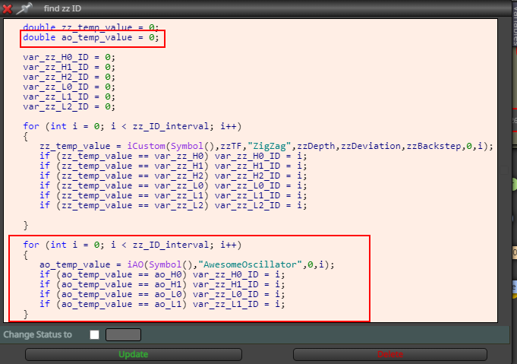Click the red Delete button

[390, 354]
